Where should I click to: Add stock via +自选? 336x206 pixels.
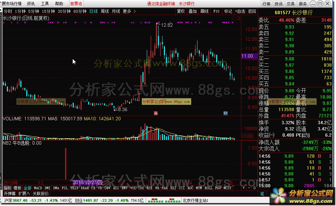click(x=240, y=11)
